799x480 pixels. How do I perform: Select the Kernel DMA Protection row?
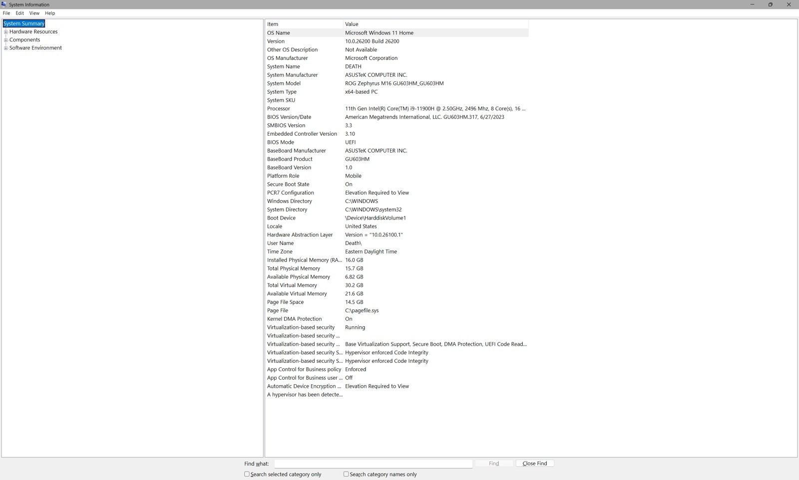click(x=397, y=319)
